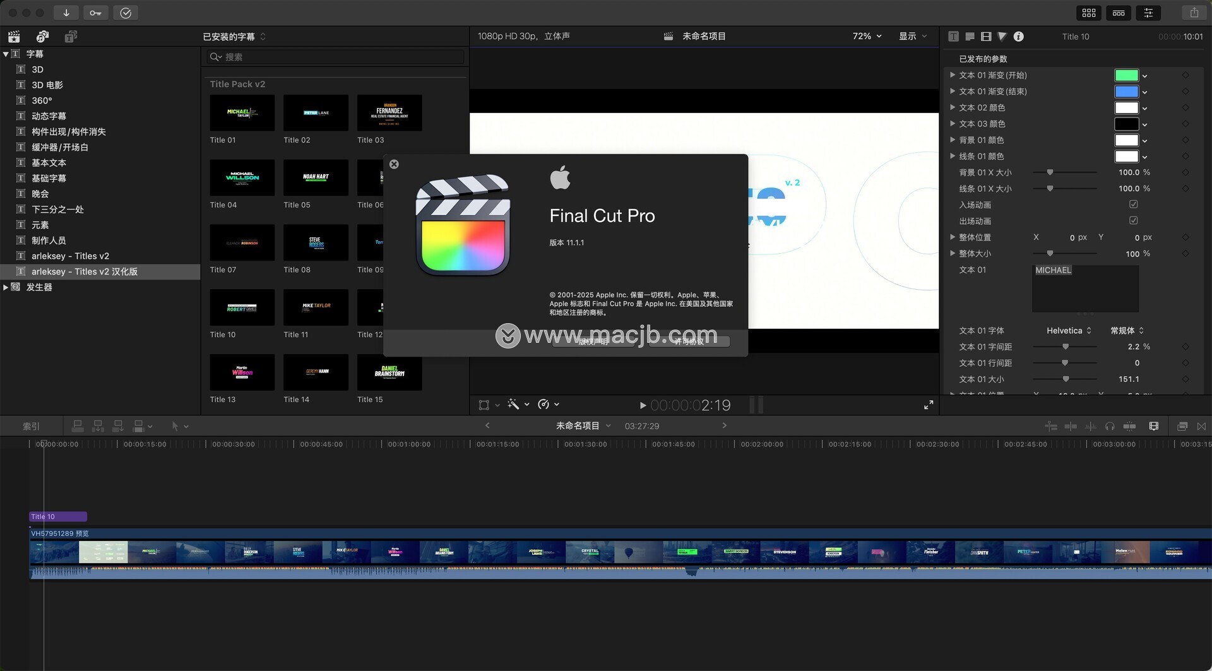Viewport: 1212px width, 671px height.
Task: Open the Text inspector tab icon
Action: [970, 37]
